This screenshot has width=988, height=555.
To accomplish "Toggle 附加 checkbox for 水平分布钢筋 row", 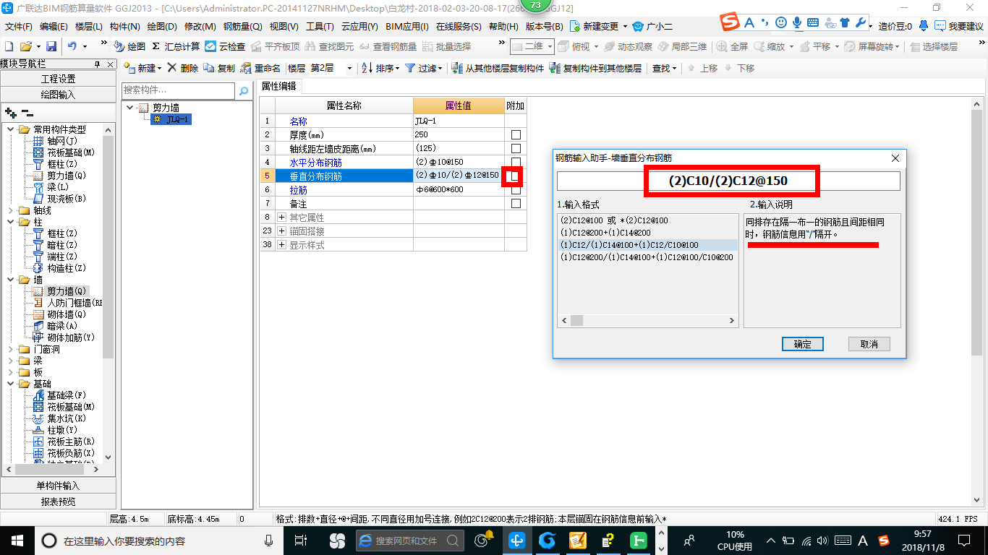I will coord(516,162).
